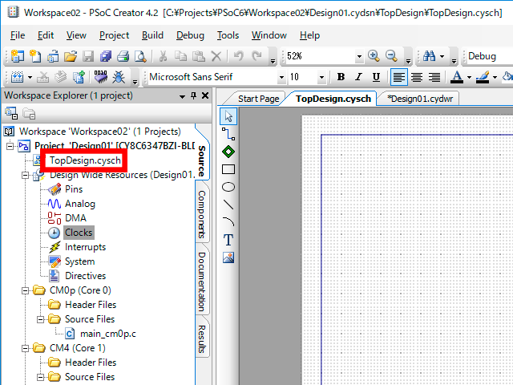Select the Ellipse drawing tool
The image size is (513, 385).
(x=228, y=187)
